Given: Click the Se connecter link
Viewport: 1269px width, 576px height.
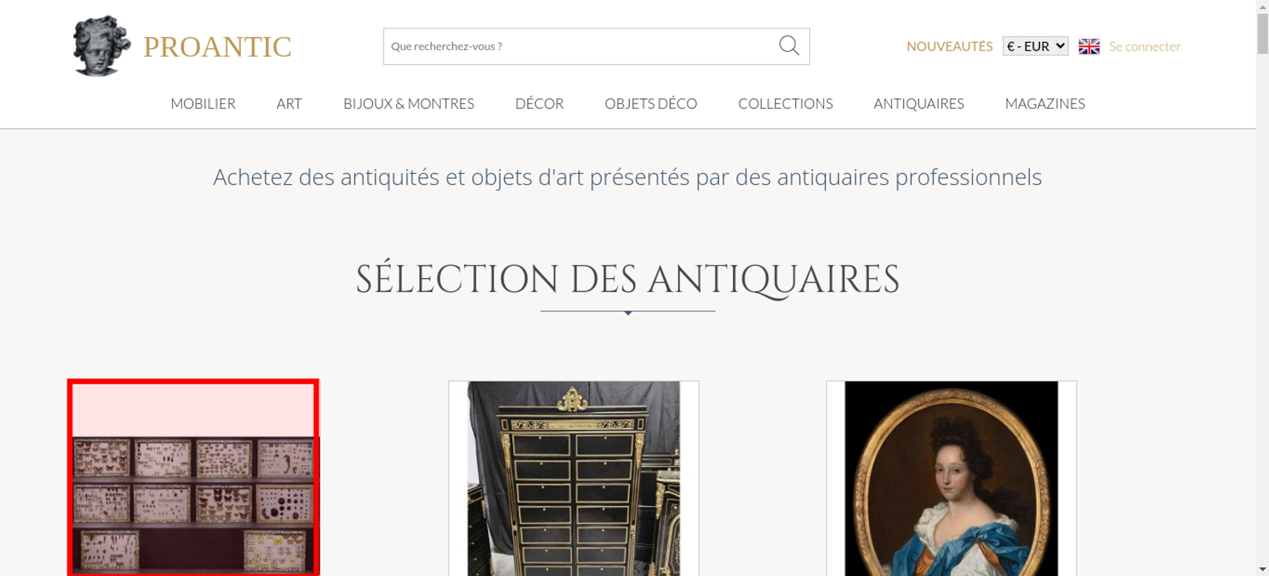Looking at the screenshot, I should point(1145,46).
